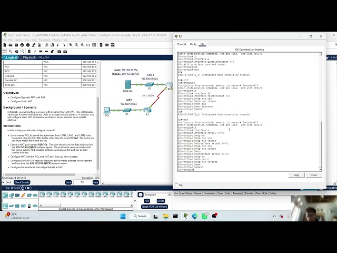Select the Place Note tool
Image resolution: width=337 pixels, height=253 pixels.
point(29,52)
